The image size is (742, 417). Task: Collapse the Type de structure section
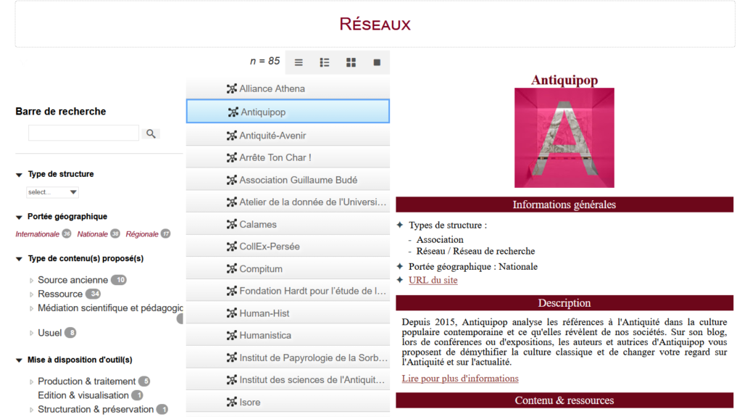(19, 175)
